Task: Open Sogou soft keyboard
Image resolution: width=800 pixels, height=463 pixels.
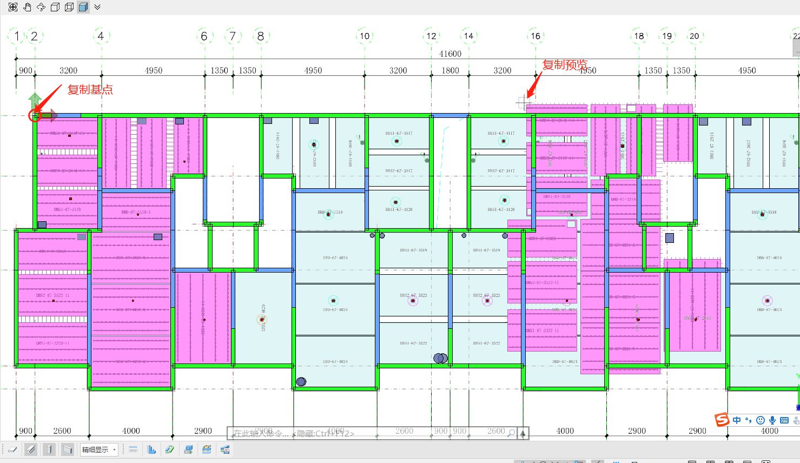Action: [784, 420]
